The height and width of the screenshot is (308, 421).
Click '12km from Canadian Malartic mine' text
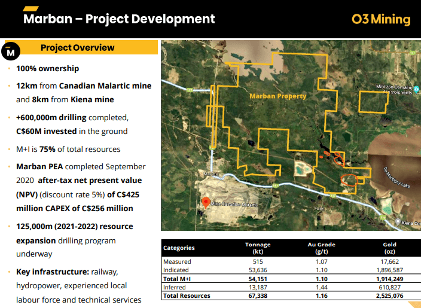(84, 86)
